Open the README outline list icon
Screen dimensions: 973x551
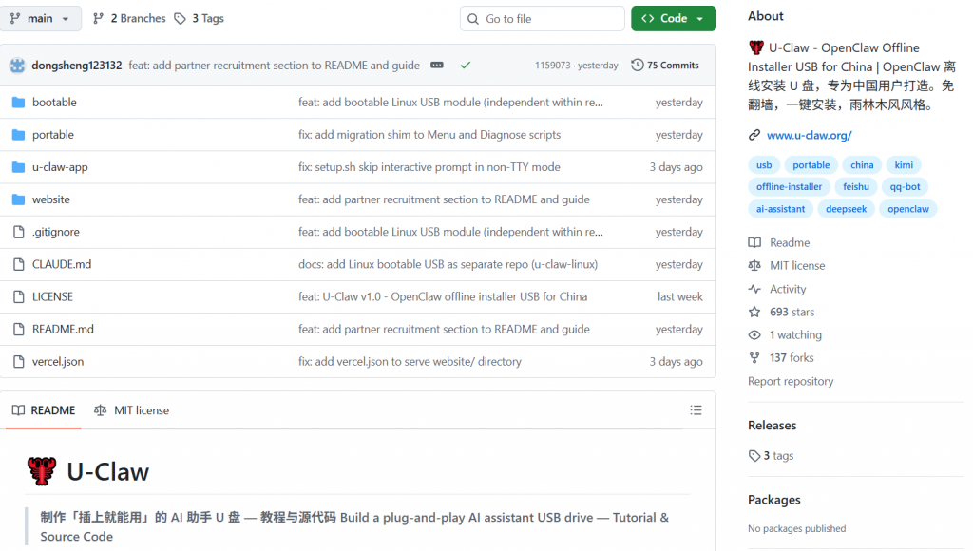coord(696,410)
